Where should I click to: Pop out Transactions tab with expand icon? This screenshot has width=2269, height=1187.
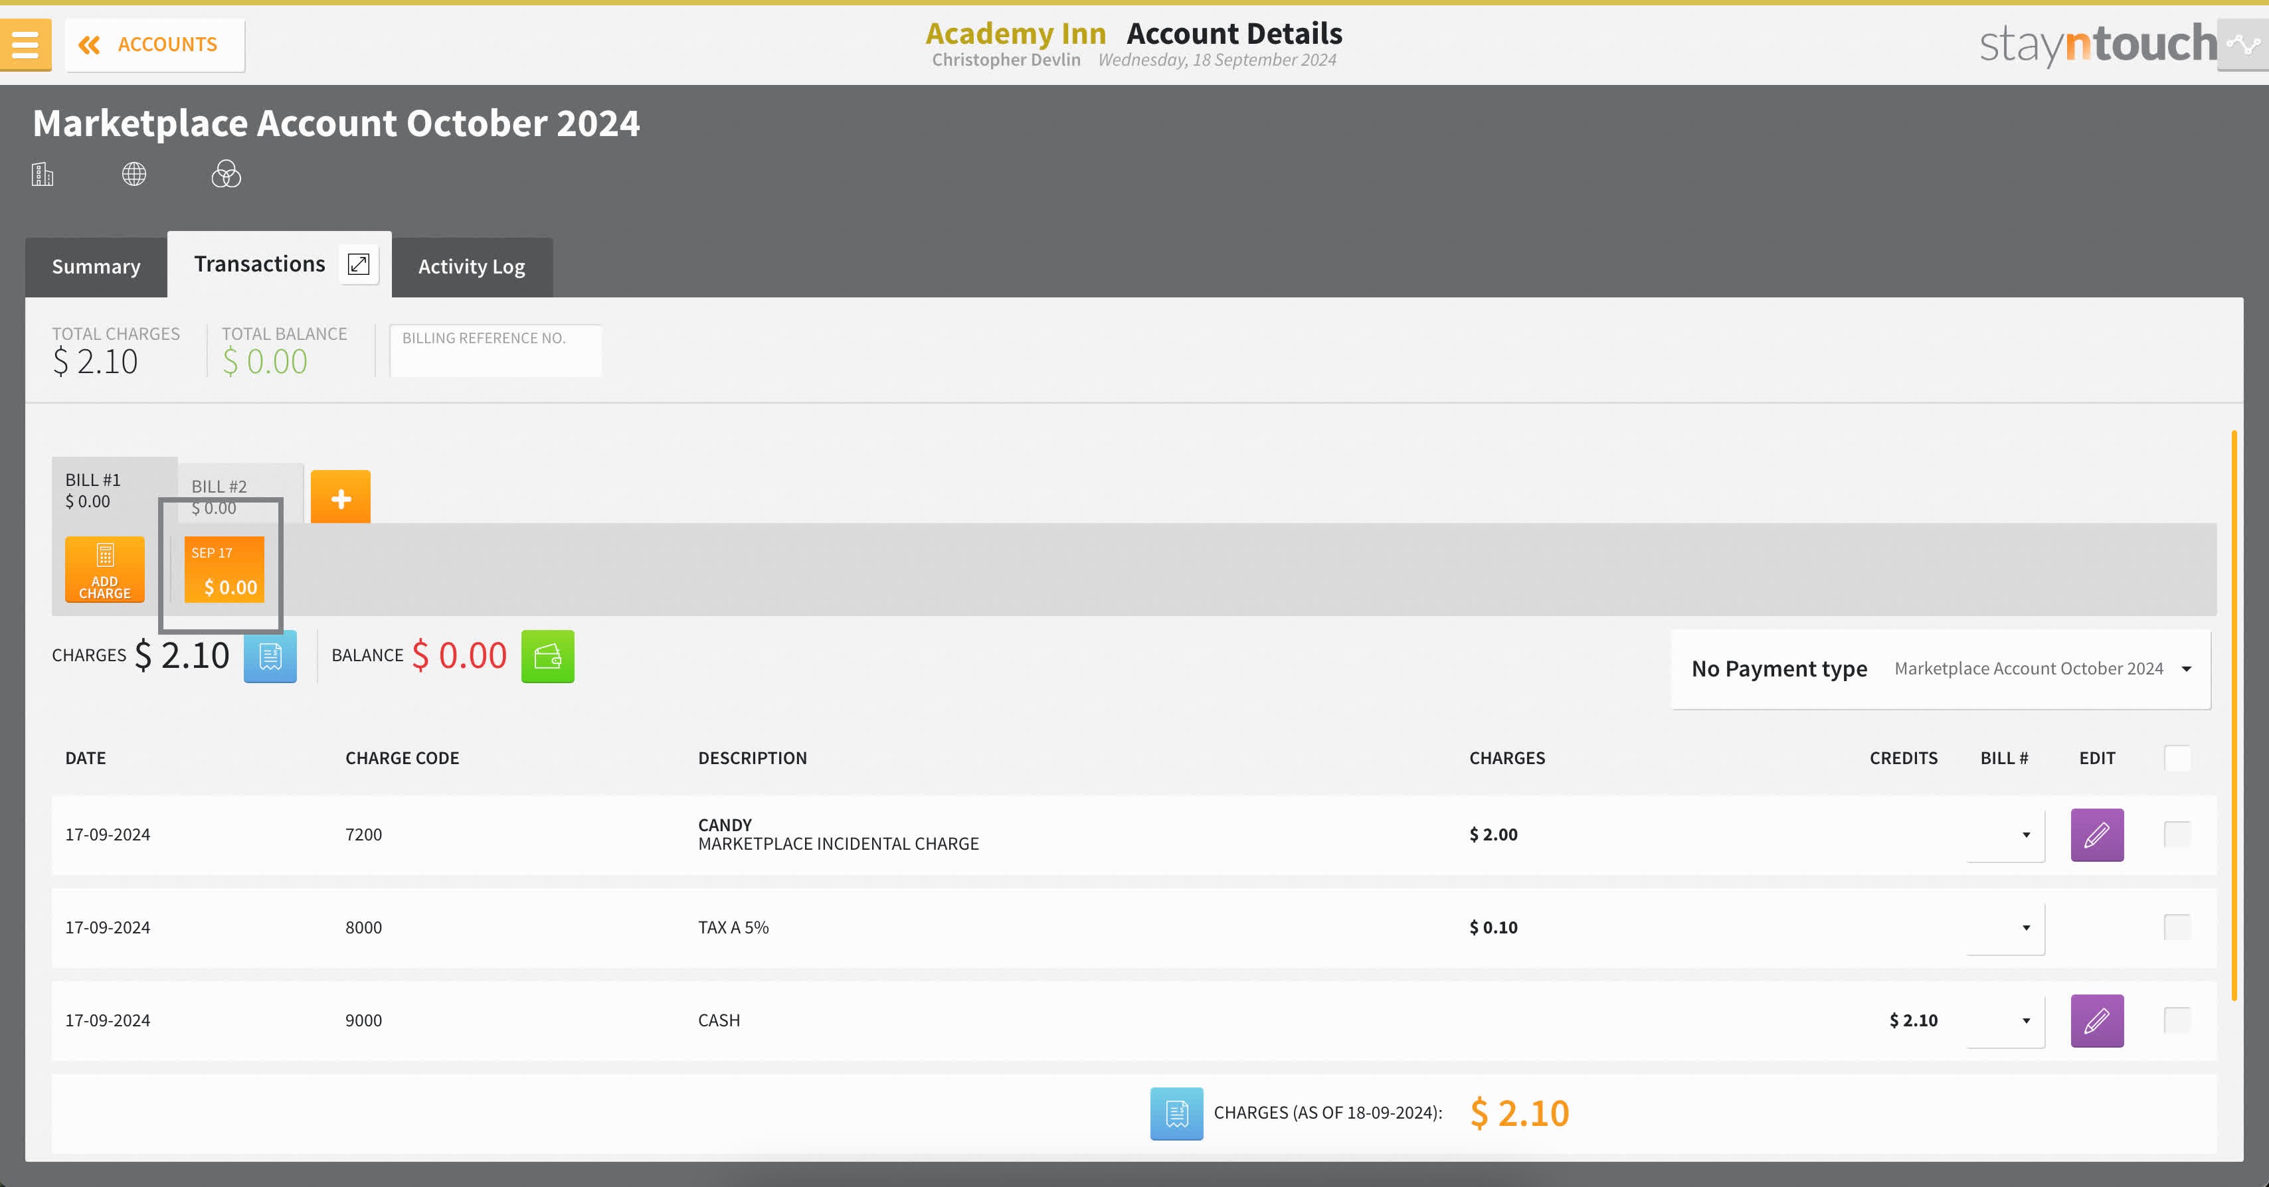coord(359,264)
